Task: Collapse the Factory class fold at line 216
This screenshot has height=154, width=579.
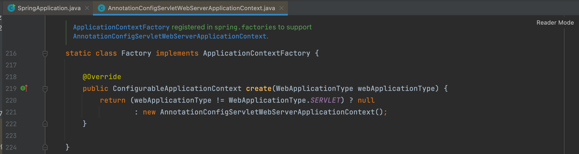Action: tap(45, 53)
